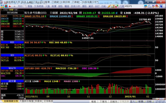The image size is (166, 103).
Task: Expand the 技術分析 menu
Action: [x=76, y=6]
